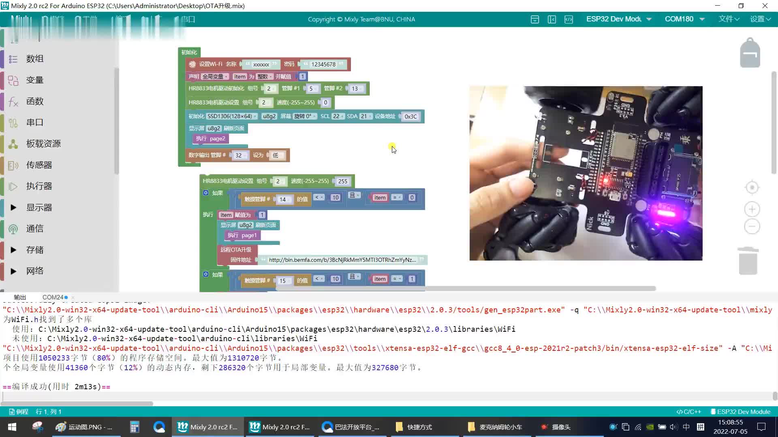Select the 执行器 category in sidebar

[x=39, y=187]
